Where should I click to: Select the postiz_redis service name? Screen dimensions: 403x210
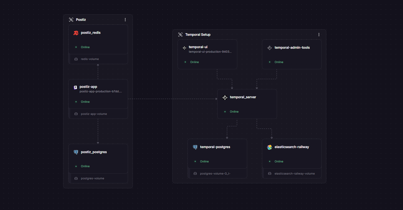[x=91, y=33]
